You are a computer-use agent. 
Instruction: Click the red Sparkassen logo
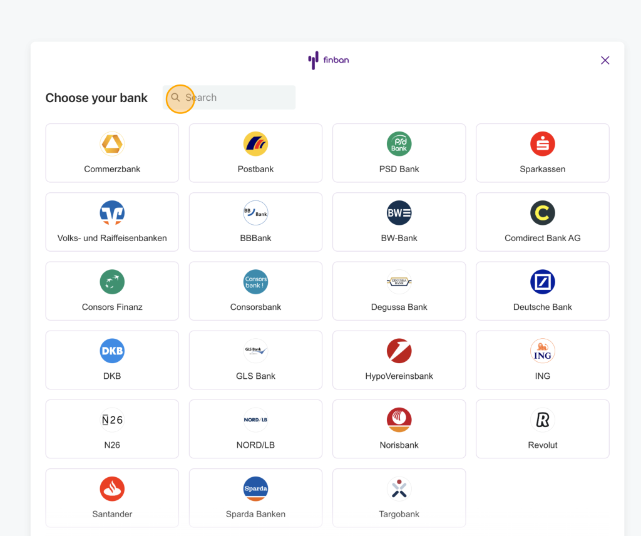pyautogui.click(x=542, y=144)
